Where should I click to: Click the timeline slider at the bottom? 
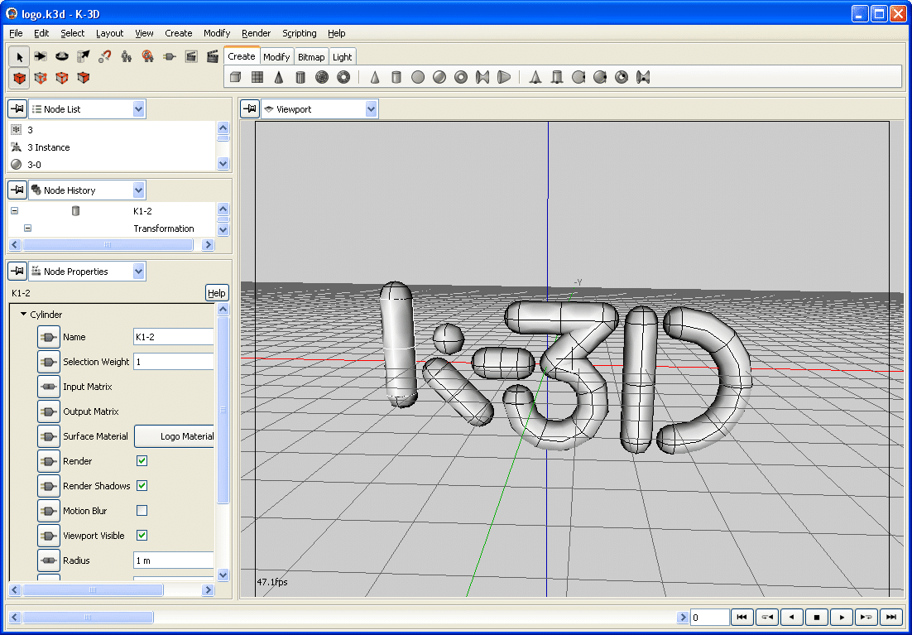coord(88,617)
